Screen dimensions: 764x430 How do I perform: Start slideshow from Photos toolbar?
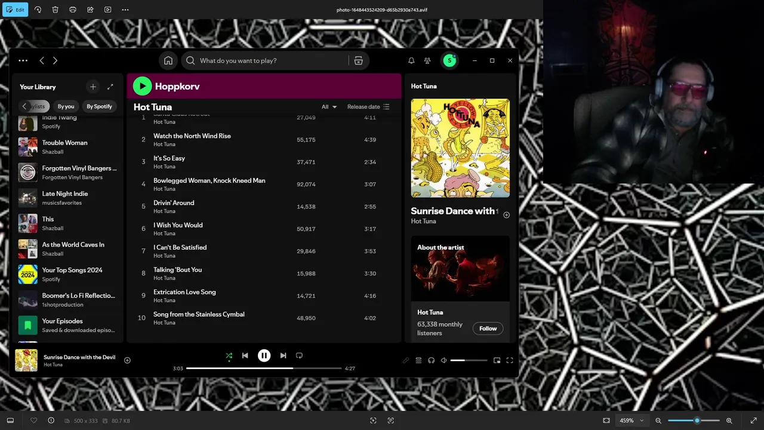[107, 10]
